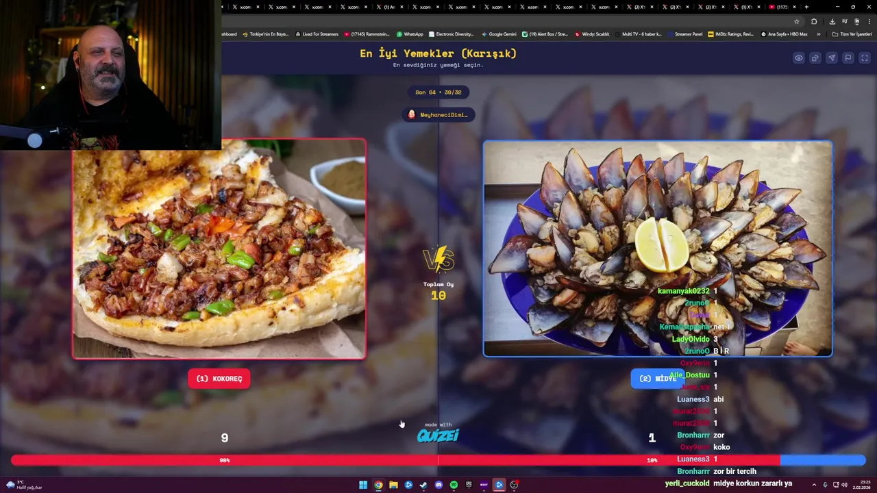Click the active blue app taskbar icon
The image size is (877, 493).
pos(499,485)
